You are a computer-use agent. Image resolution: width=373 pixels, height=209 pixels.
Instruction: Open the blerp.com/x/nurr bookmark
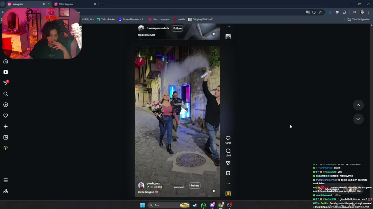pos(159,19)
